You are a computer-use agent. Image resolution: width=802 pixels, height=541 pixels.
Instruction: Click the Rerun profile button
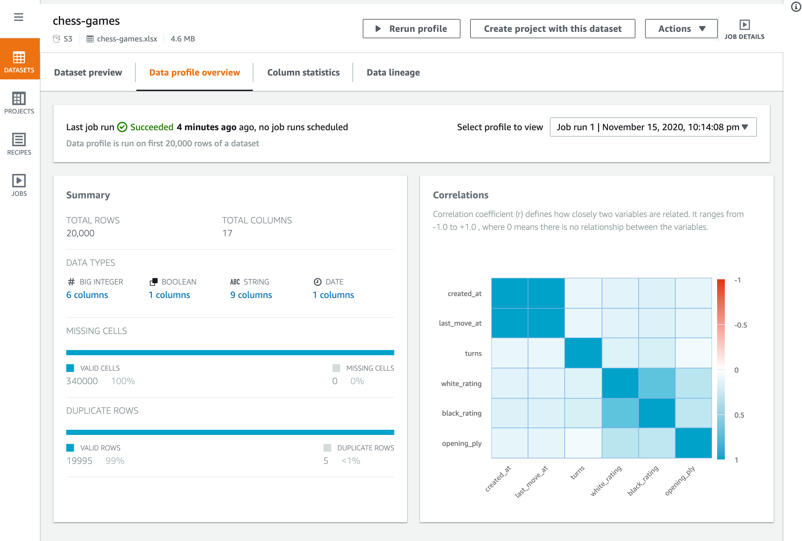pos(411,29)
